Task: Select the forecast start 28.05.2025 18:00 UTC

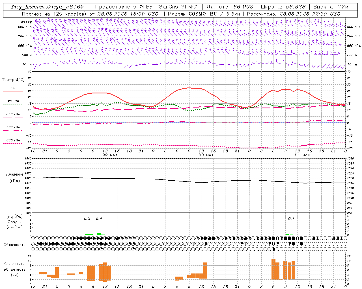Action: (x=128, y=14)
